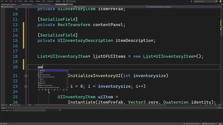
Task: Collapse the for loop block at line 23
Action: click(26, 86)
